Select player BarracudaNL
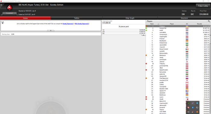This screenshot has height=114, width=211. pyautogui.click(x=178, y=53)
